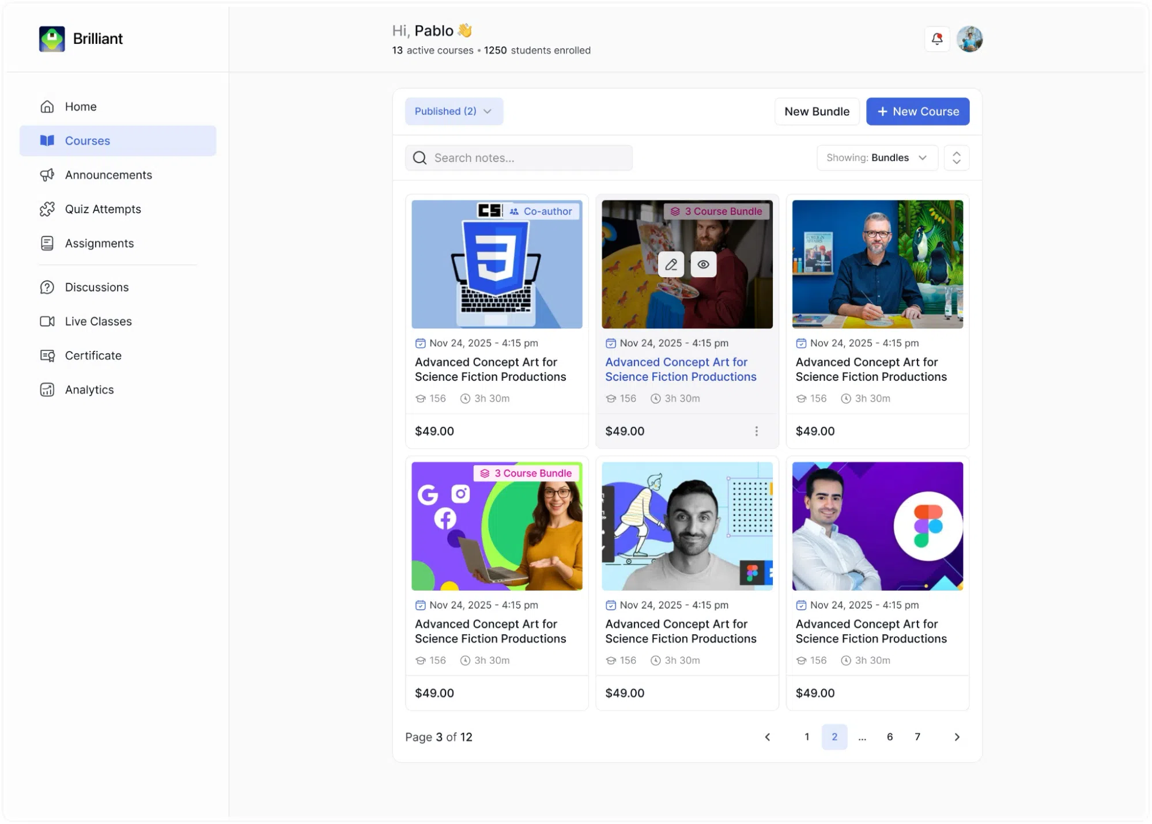Toggle the sort order arrows button
The width and height of the screenshot is (1152, 824).
[x=957, y=158]
